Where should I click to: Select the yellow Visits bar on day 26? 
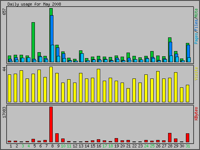click(x=158, y=87)
